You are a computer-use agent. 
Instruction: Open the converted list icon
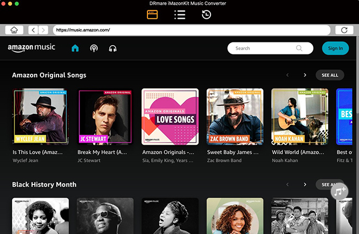[x=179, y=15]
